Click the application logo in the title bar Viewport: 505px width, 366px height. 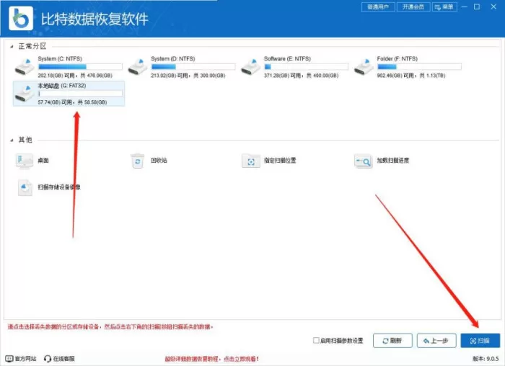pos(21,18)
